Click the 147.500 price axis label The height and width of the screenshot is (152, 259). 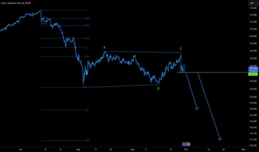253,115
